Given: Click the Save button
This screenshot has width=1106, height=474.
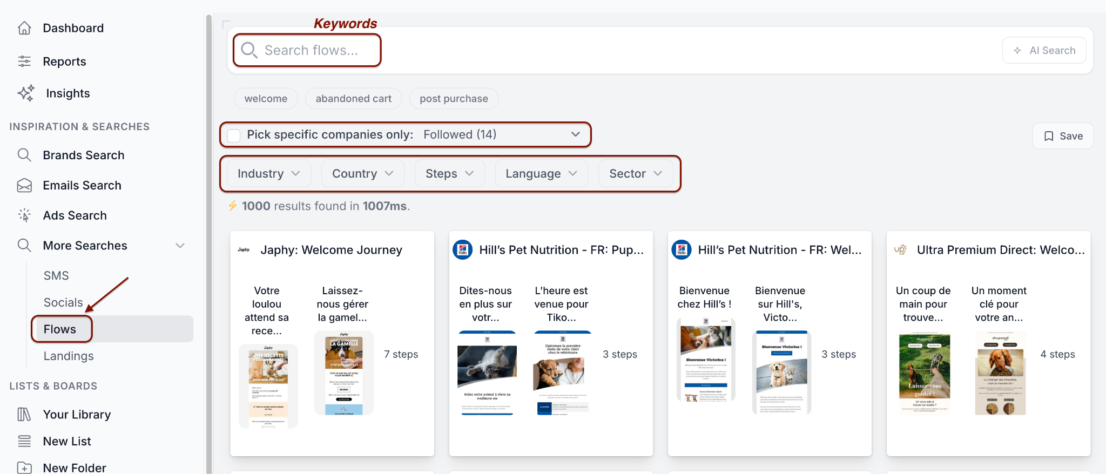Looking at the screenshot, I should pos(1063,136).
